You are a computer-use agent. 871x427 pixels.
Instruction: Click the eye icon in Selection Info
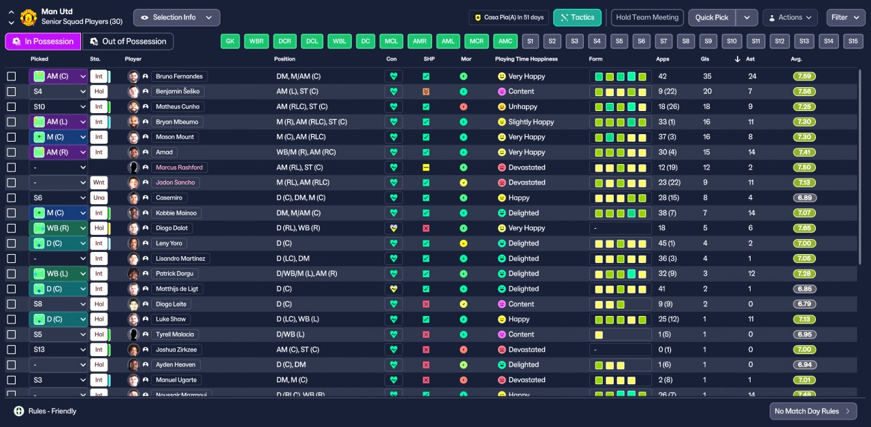(145, 17)
